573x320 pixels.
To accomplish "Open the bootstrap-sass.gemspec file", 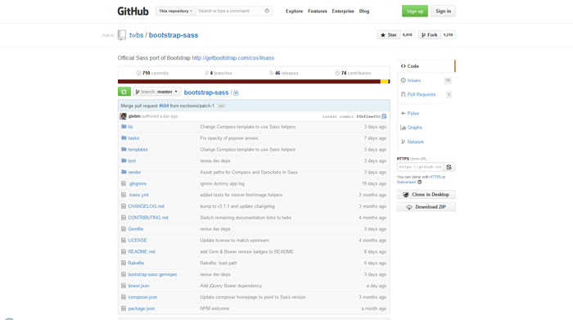I will pos(152,274).
